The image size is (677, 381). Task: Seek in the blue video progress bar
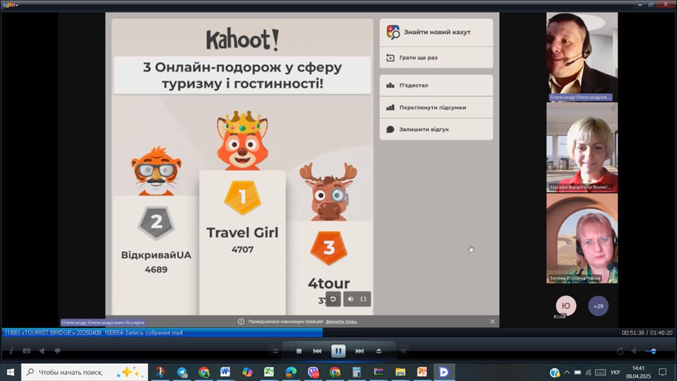tap(163, 332)
